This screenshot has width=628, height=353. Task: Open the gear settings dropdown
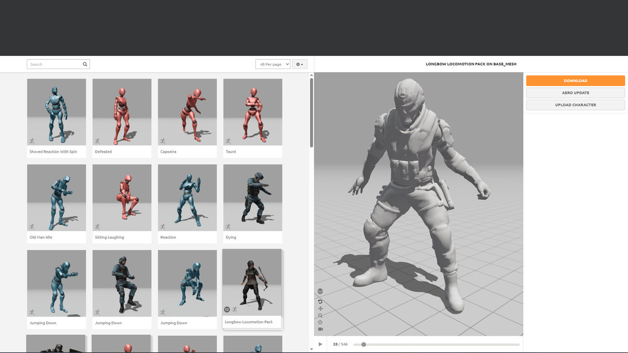[299, 64]
